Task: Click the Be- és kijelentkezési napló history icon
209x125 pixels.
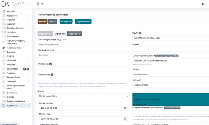Action: tap(4, 87)
